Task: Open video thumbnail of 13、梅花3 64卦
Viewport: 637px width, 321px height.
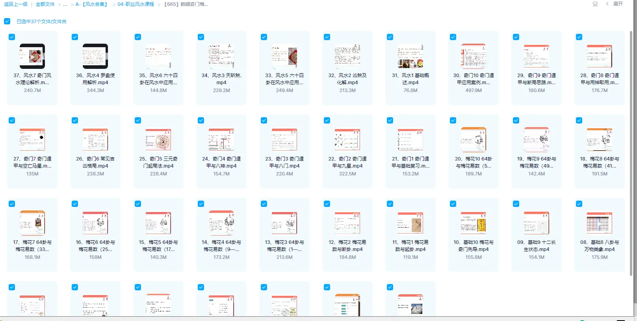Action: point(284,223)
